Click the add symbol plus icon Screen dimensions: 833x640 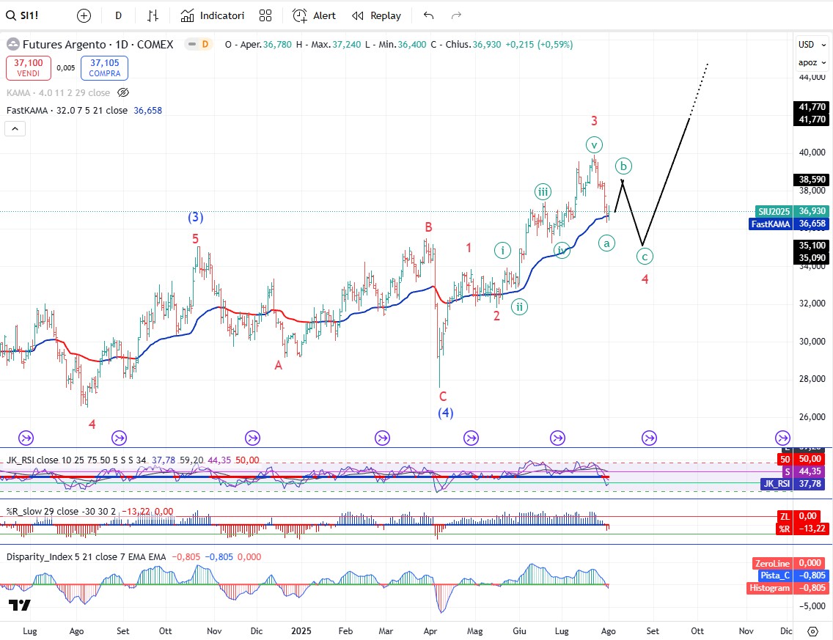pyautogui.click(x=84, y=15)
